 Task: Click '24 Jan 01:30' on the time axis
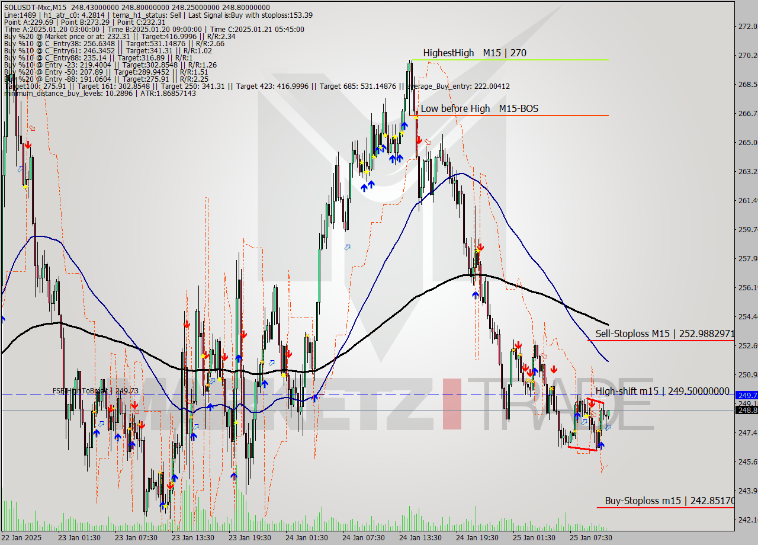306,537
